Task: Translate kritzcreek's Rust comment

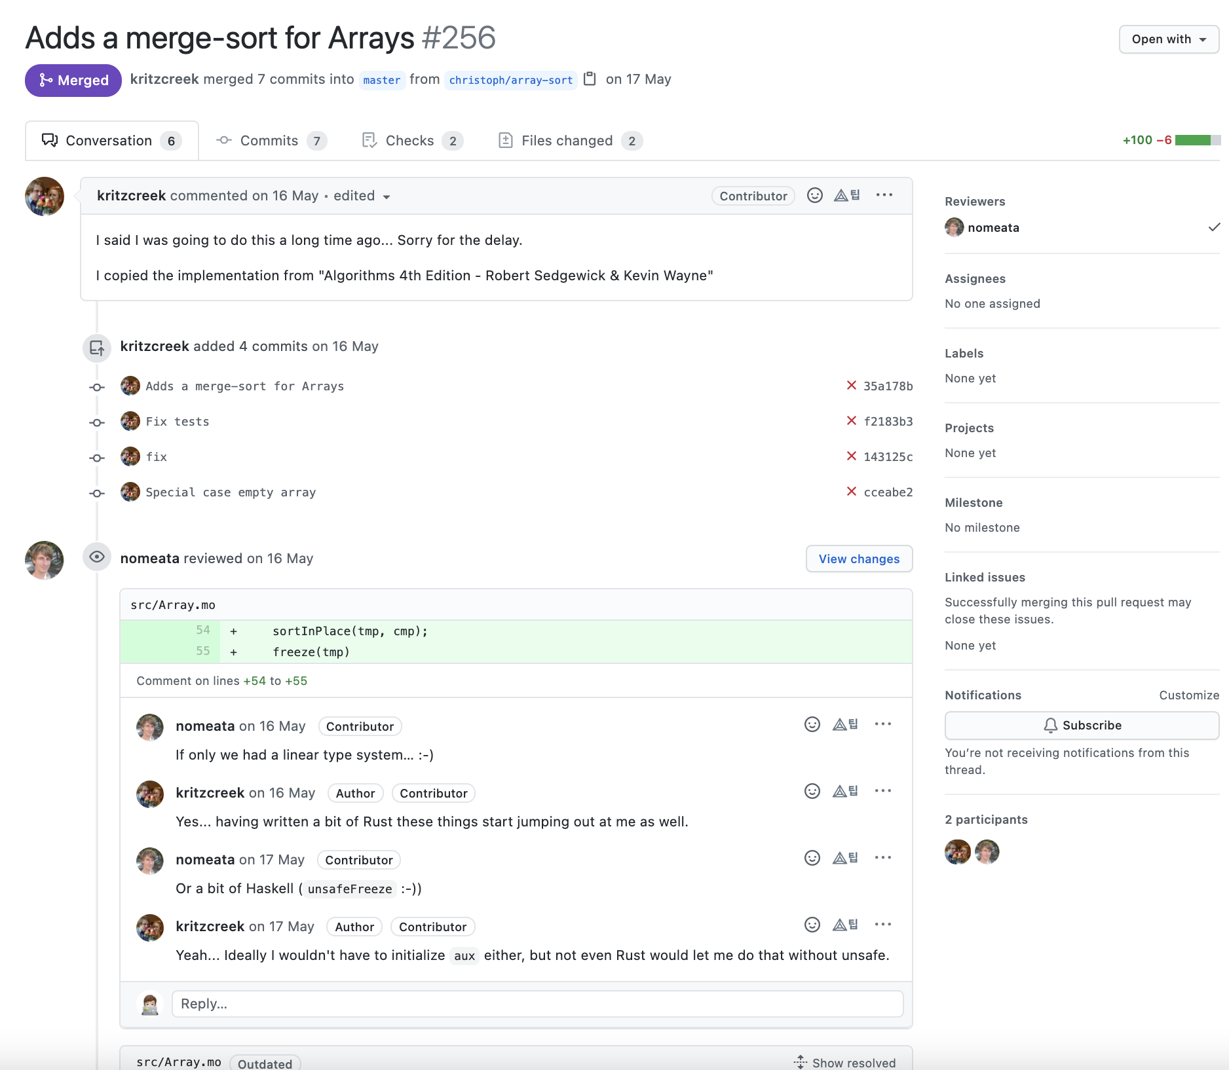Action: pyautogui.click(x=844, y=791)
